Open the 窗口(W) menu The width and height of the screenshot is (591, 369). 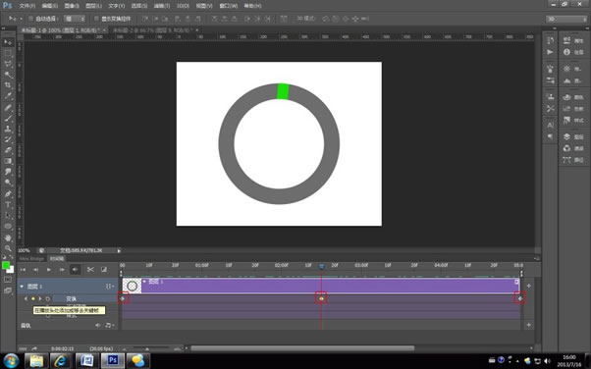point(229,6)
